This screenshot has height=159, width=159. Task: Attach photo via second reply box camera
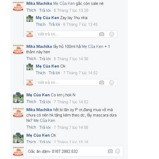coord(102,83)
